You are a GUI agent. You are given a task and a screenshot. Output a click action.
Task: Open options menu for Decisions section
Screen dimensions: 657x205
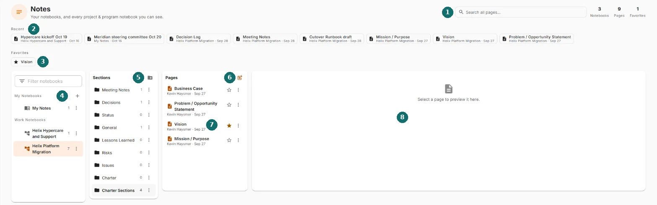(x=149, y=102)
